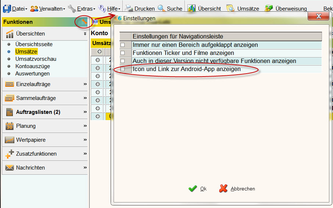Viewport: 333px width, 208px height.
Task: Open Umsatzvorschau entry
Action: coord(36,59)
